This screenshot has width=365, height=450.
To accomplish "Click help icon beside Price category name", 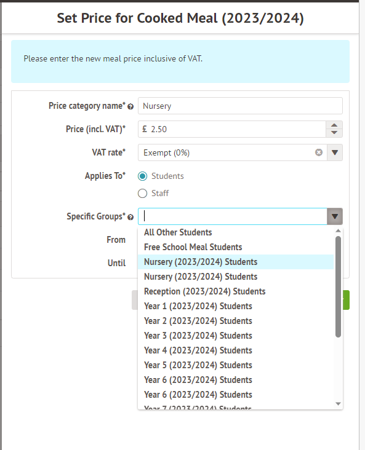I will tap(130, 107).
